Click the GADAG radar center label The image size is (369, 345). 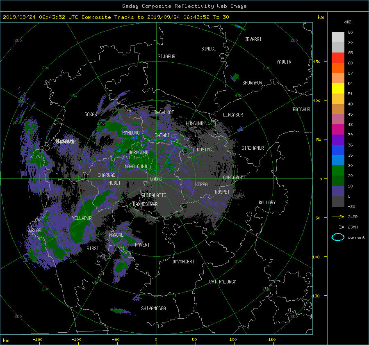[x=156, y=179]
